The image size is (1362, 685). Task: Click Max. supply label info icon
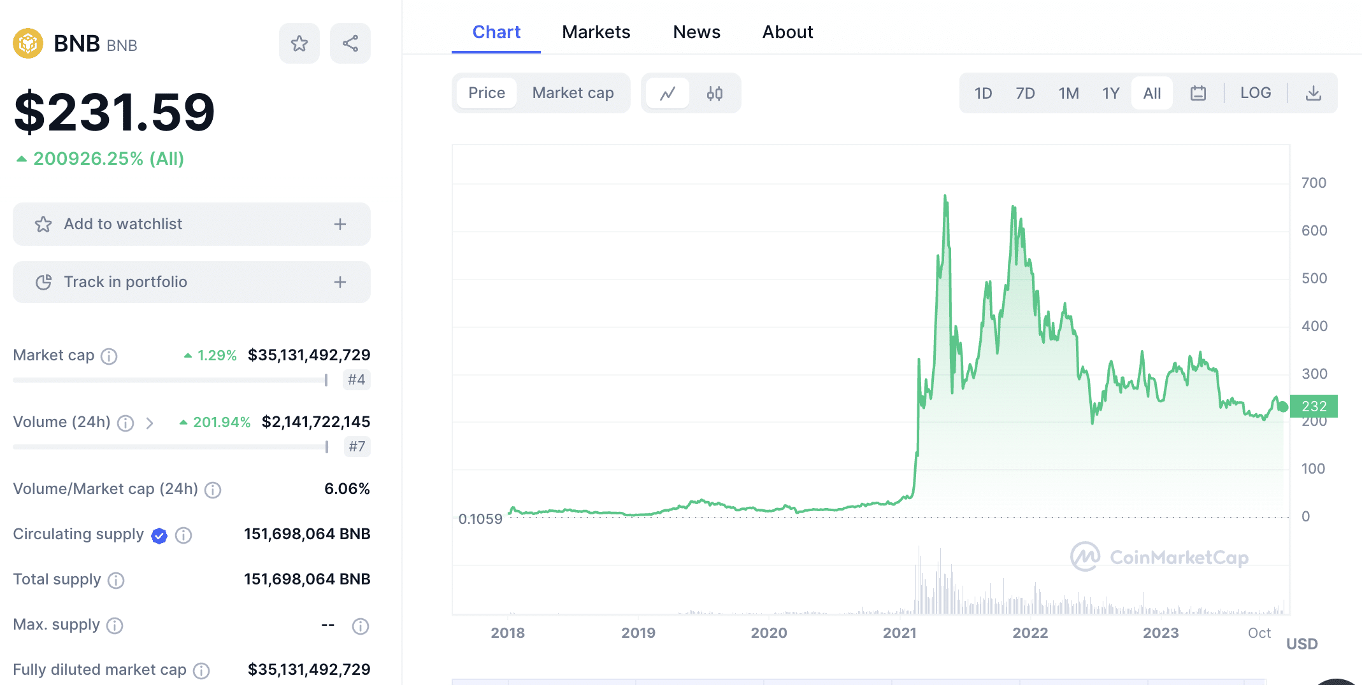coord(115,626)
